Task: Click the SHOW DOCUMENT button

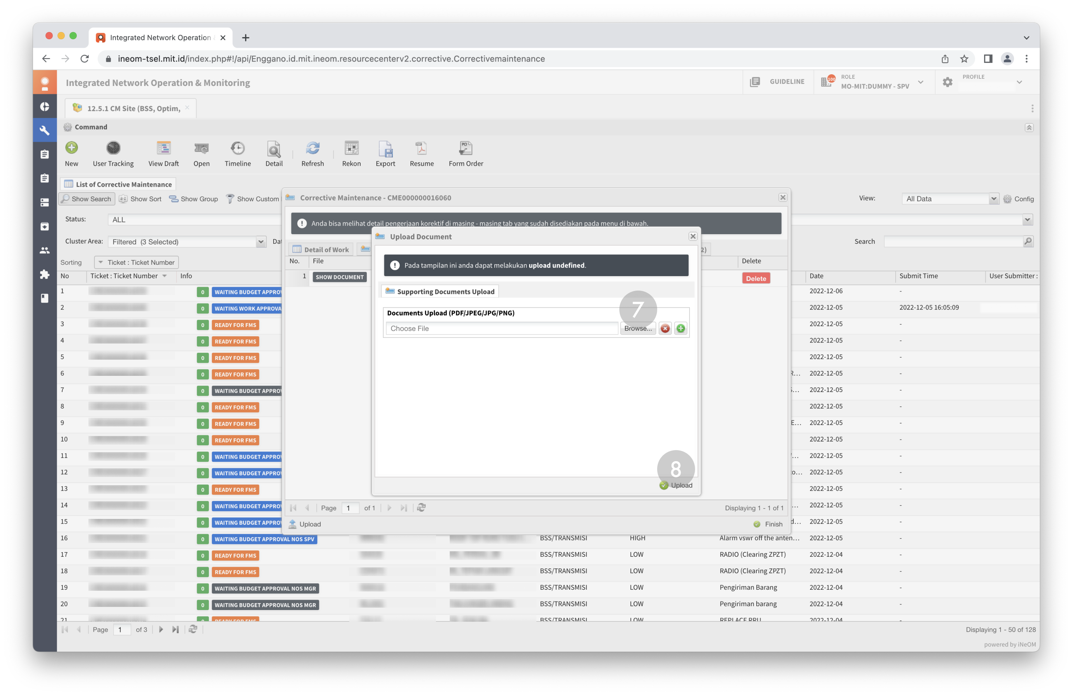Action: pyautogui.click(x=339, y=277)
